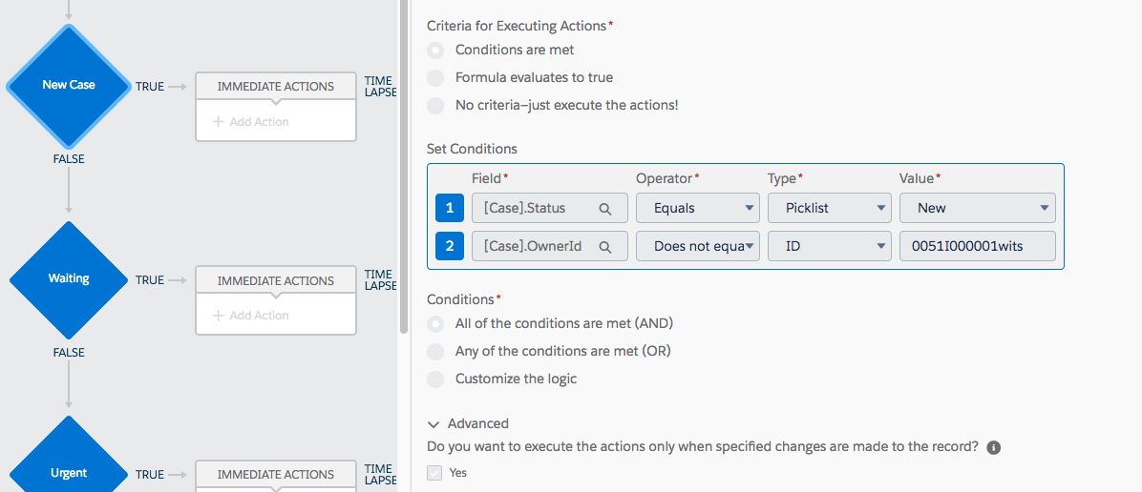Click the ID value field 0051I000001wits
The image size is (1142, 492).
(x=977, y=246)
